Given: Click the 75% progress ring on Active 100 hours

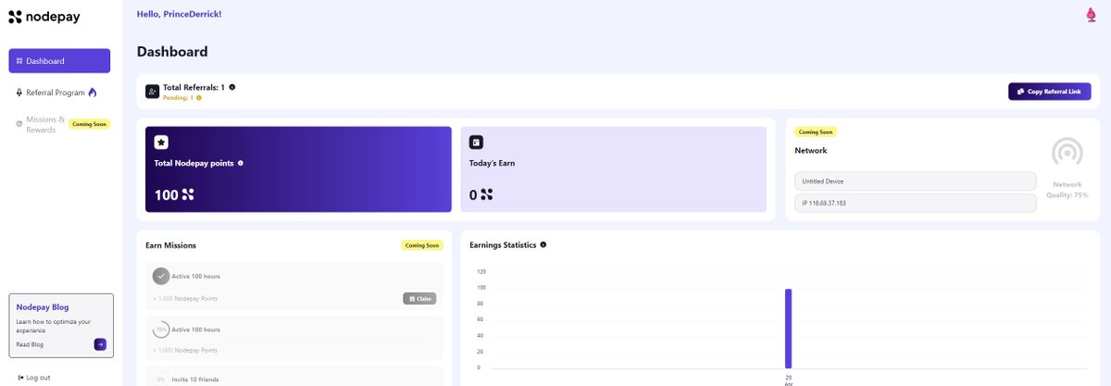Looking at the screenshot, I should (x=161, y=330).
